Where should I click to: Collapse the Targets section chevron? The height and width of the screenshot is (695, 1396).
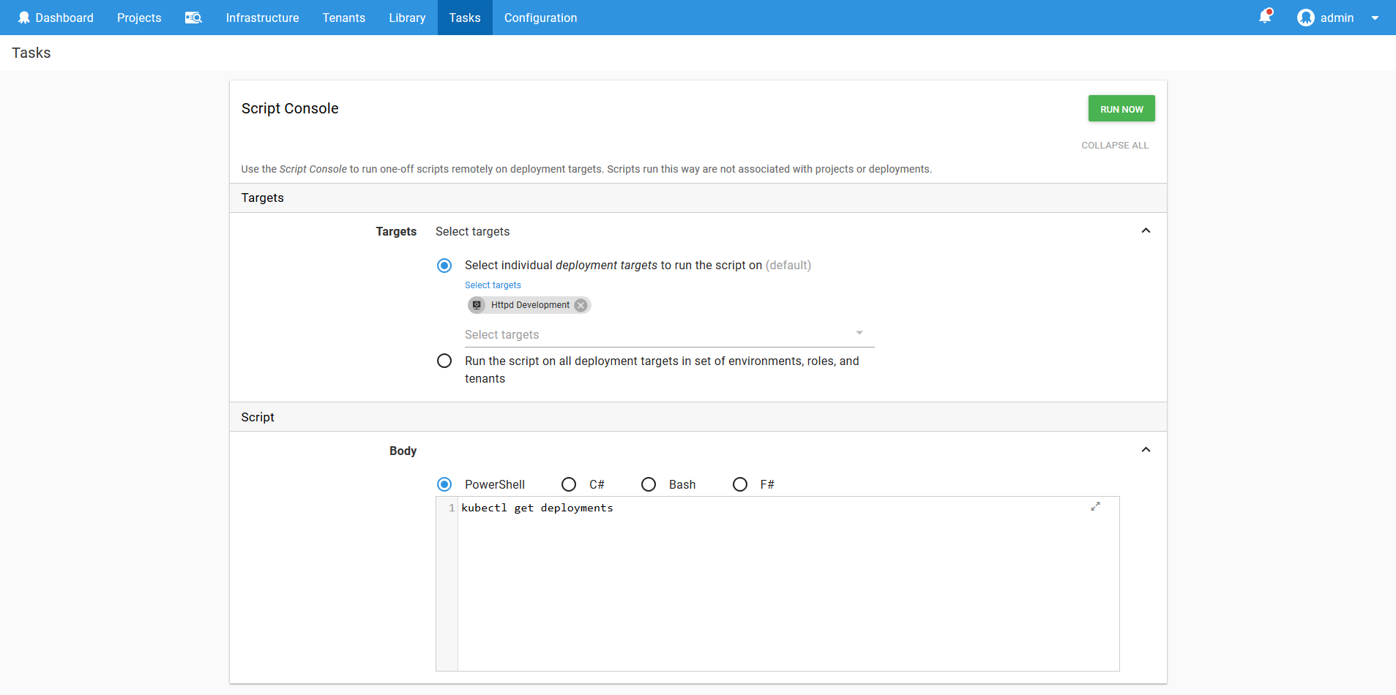point(1146,230)
